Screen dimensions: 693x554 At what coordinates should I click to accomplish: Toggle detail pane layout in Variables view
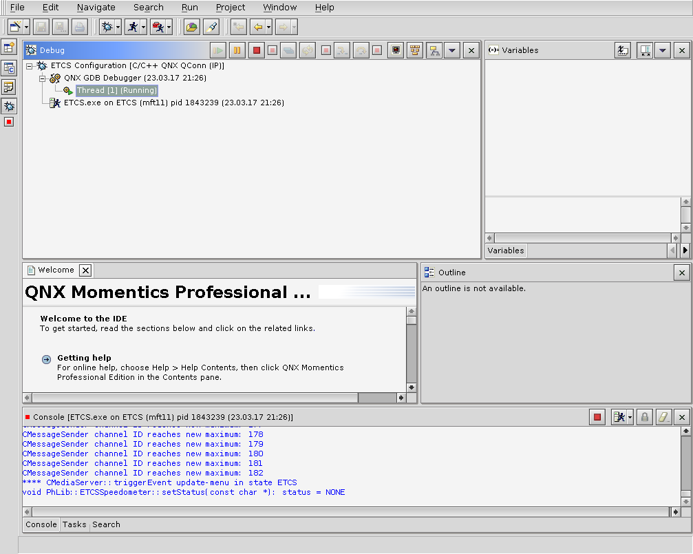coord(644,50)
